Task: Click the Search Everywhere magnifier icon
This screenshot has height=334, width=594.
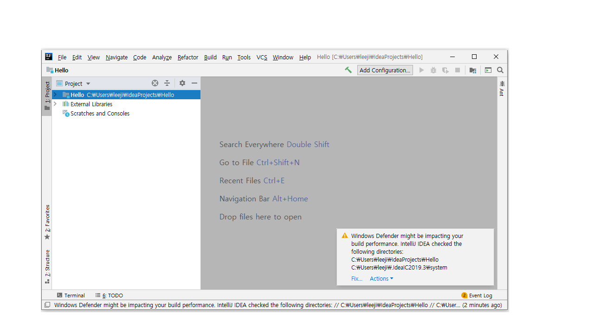Action: click(500, 70)
